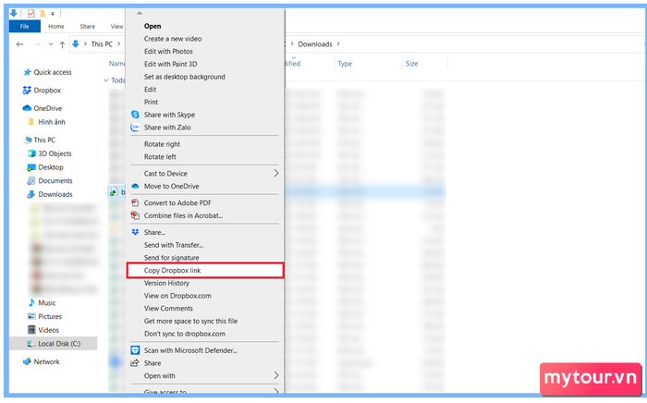Choose Send with Transfer...
647x403 pixels.
pyautogui.click(x=174, y=246)
